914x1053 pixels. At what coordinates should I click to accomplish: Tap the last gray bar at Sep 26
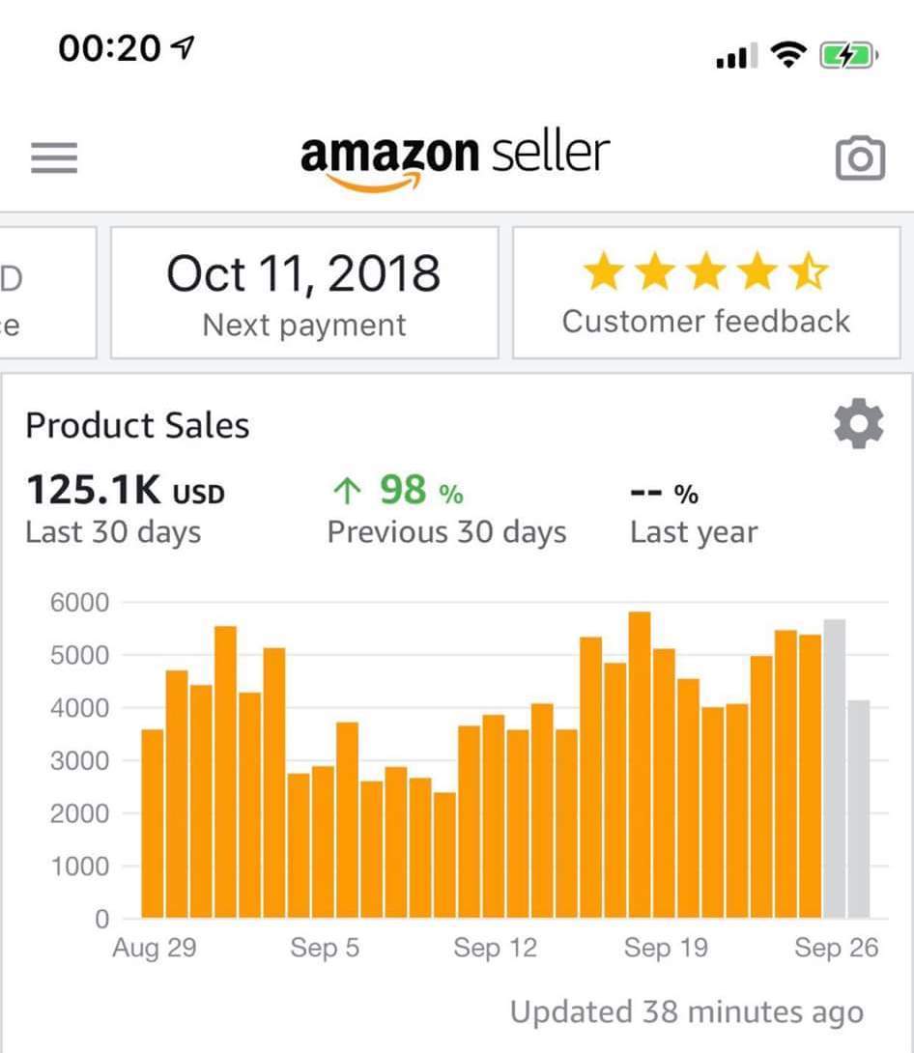859,810
